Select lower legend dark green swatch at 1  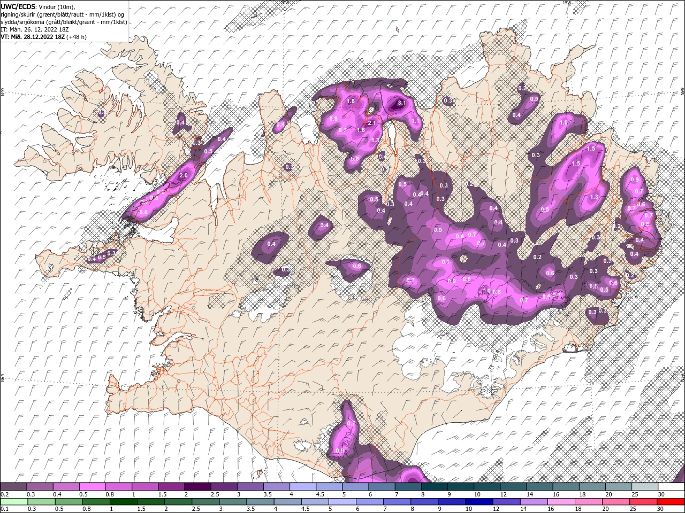coord(123,501)
